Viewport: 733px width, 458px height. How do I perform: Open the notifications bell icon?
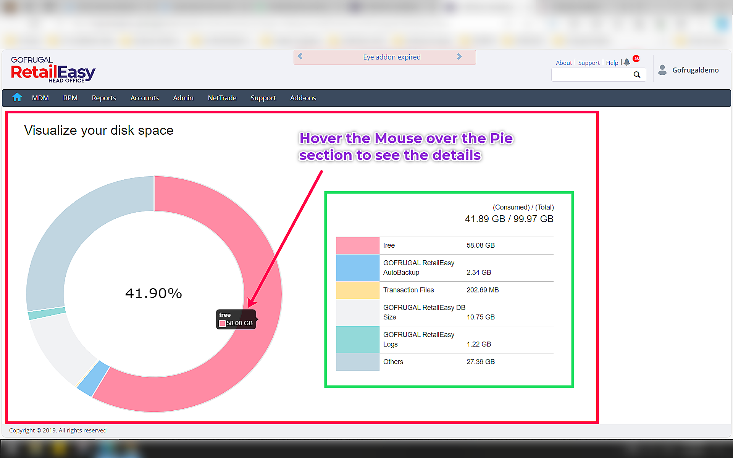(x=626, y=62)
